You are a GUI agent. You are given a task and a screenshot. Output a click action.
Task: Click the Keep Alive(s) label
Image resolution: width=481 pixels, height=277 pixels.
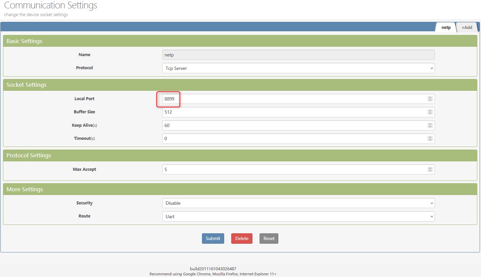pos(84,125)
